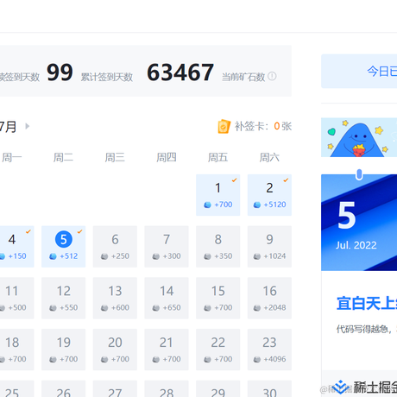Pick day 13 cell with +600
397x397 pixels.
115,298
